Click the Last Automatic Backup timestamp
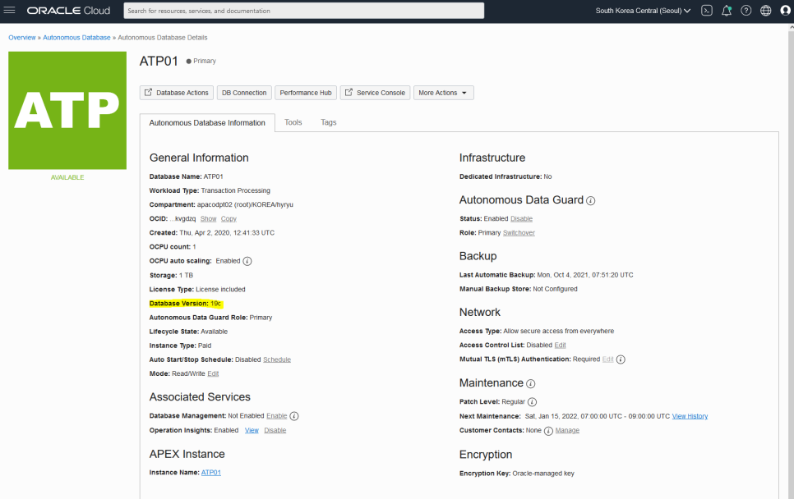The height and width of the screenshot is (499, 794). (585, 275)
